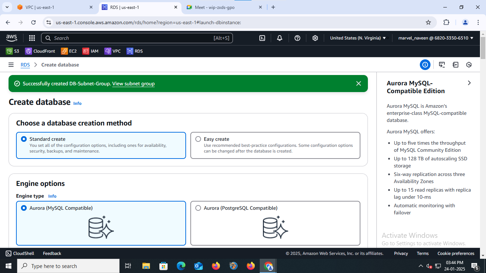Open the Chrome extensions puzzle icon
Screen dimensions: 486x273
tap(446, 22)
